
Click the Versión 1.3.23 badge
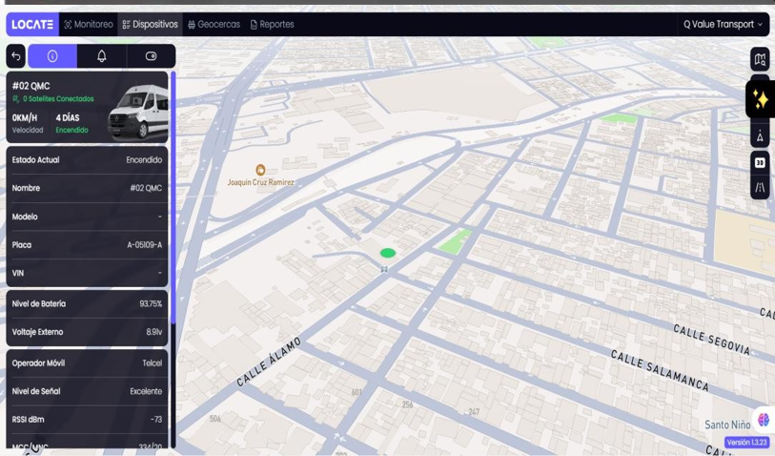pos(747,443)
